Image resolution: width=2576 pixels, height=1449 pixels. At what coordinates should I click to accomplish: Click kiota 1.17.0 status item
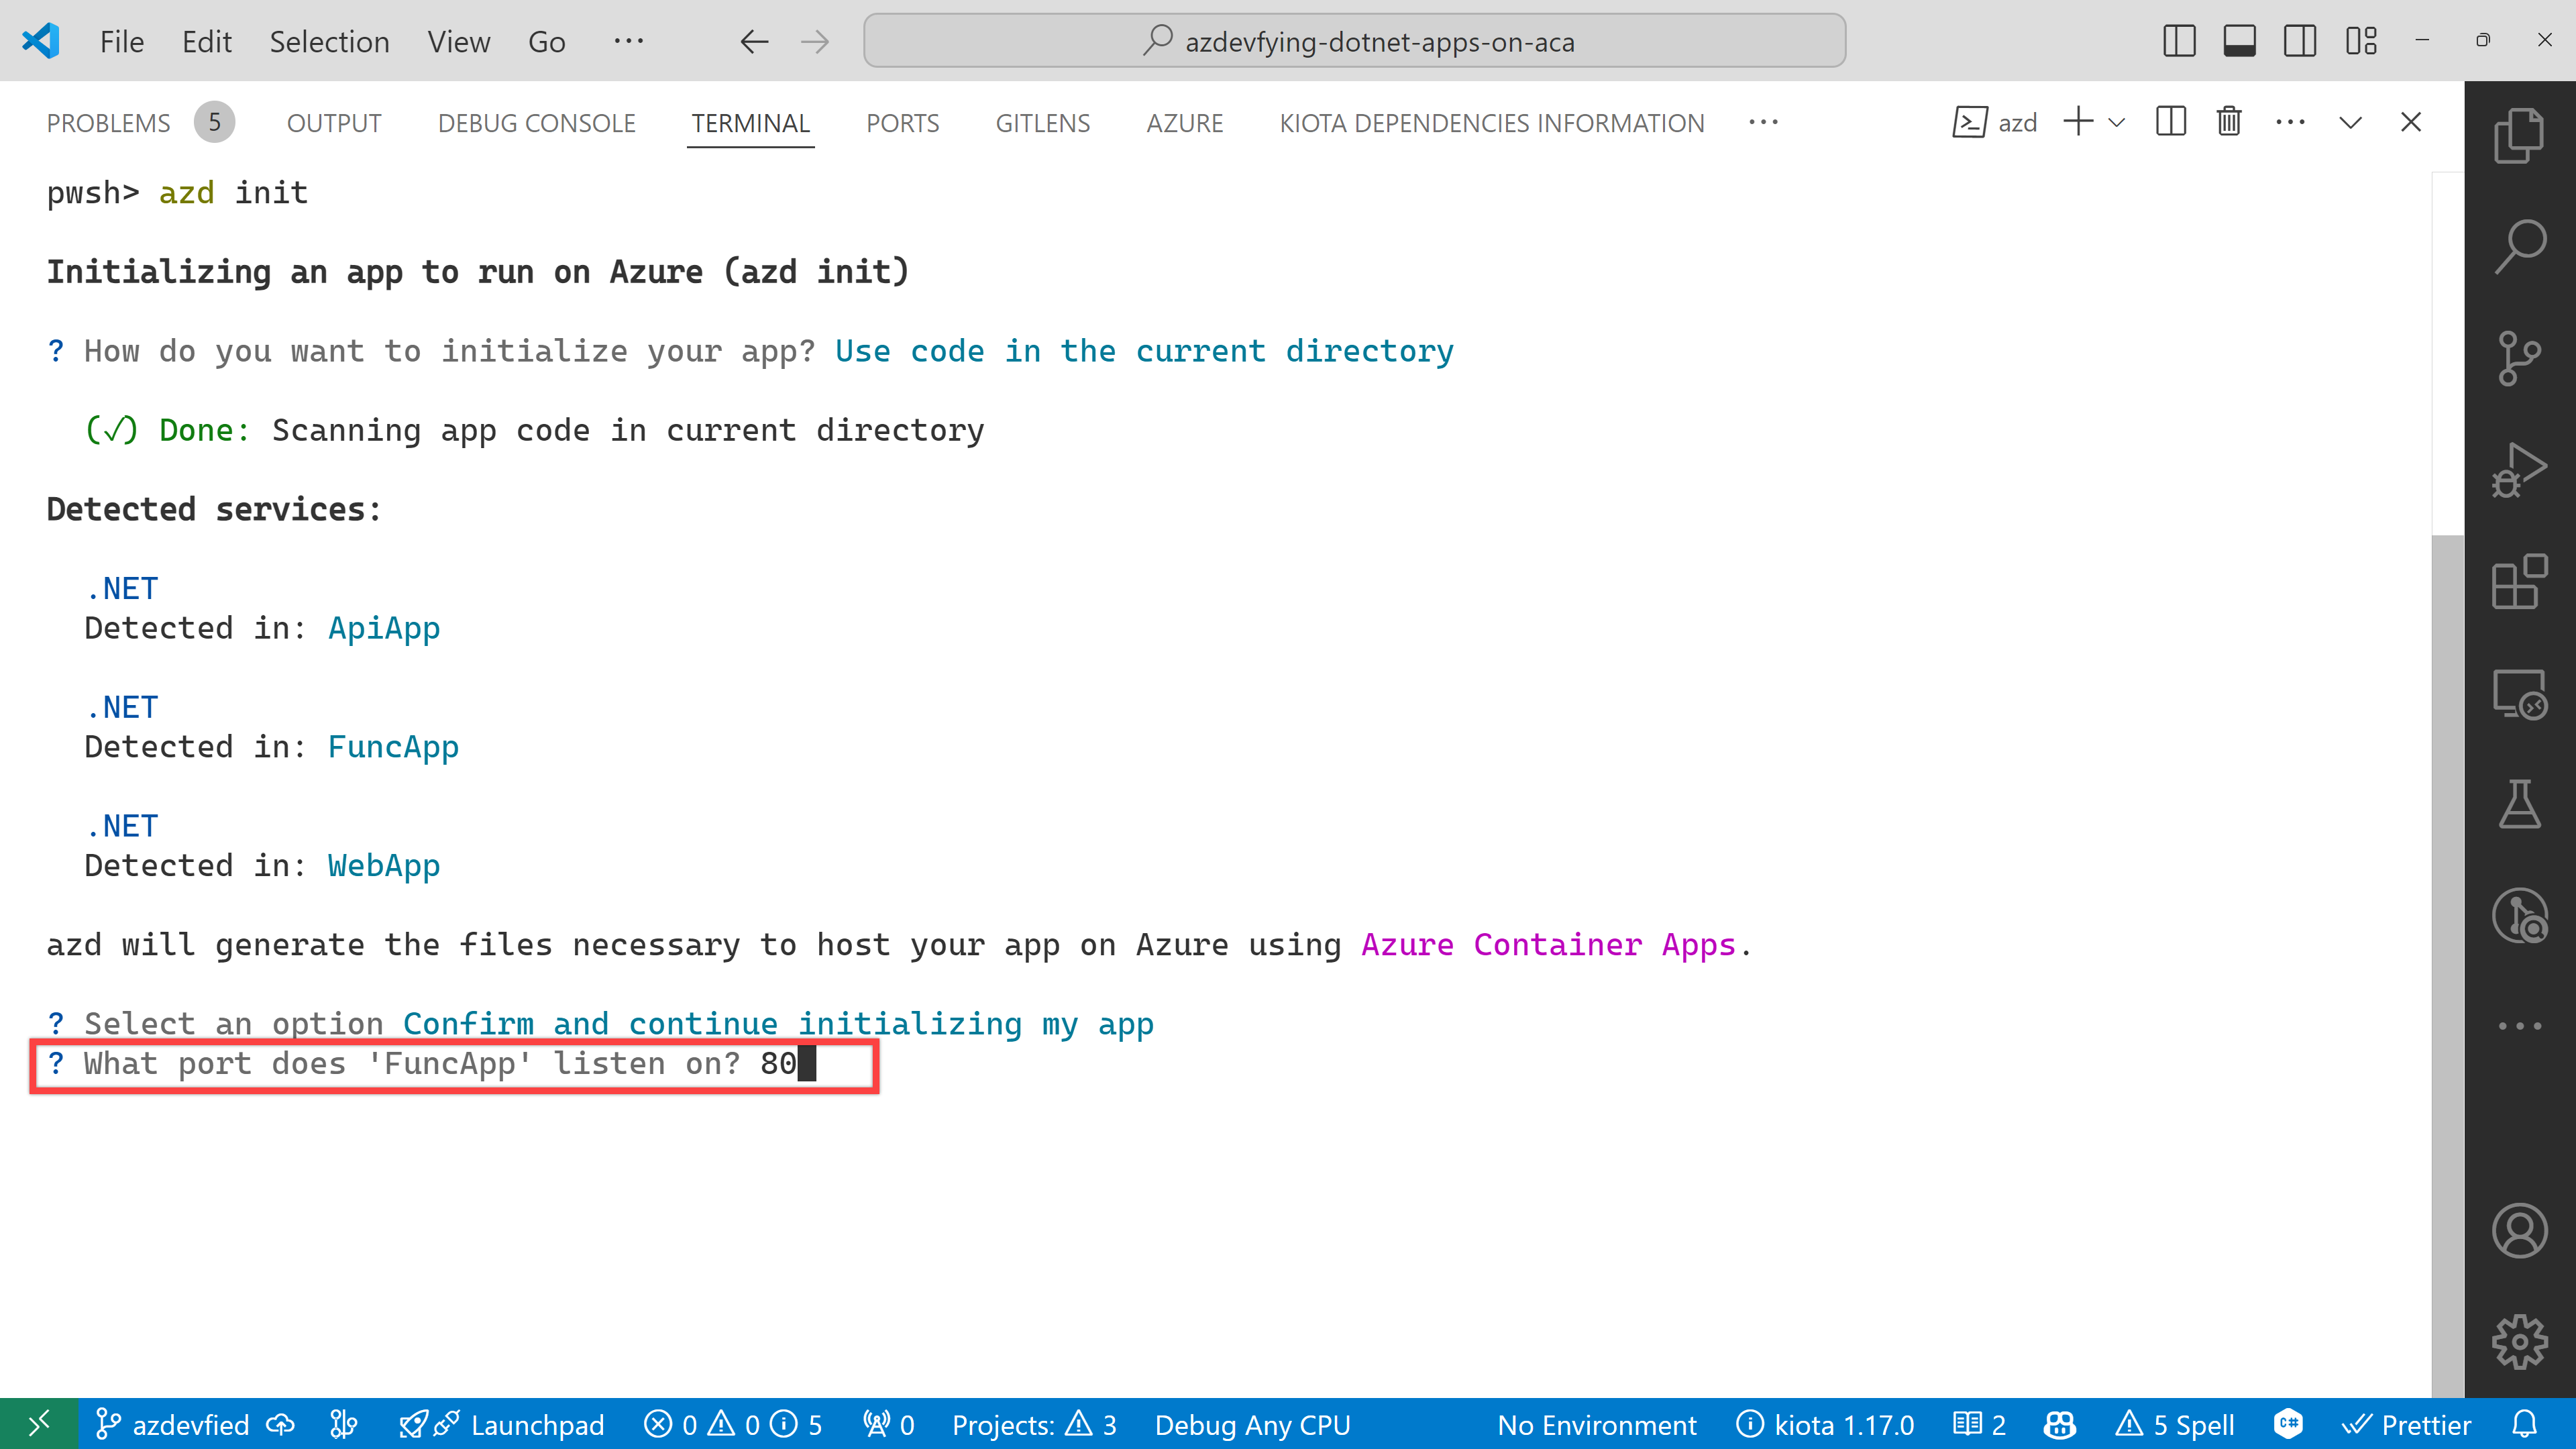pyautogui.click(x=1825, y=1424)
